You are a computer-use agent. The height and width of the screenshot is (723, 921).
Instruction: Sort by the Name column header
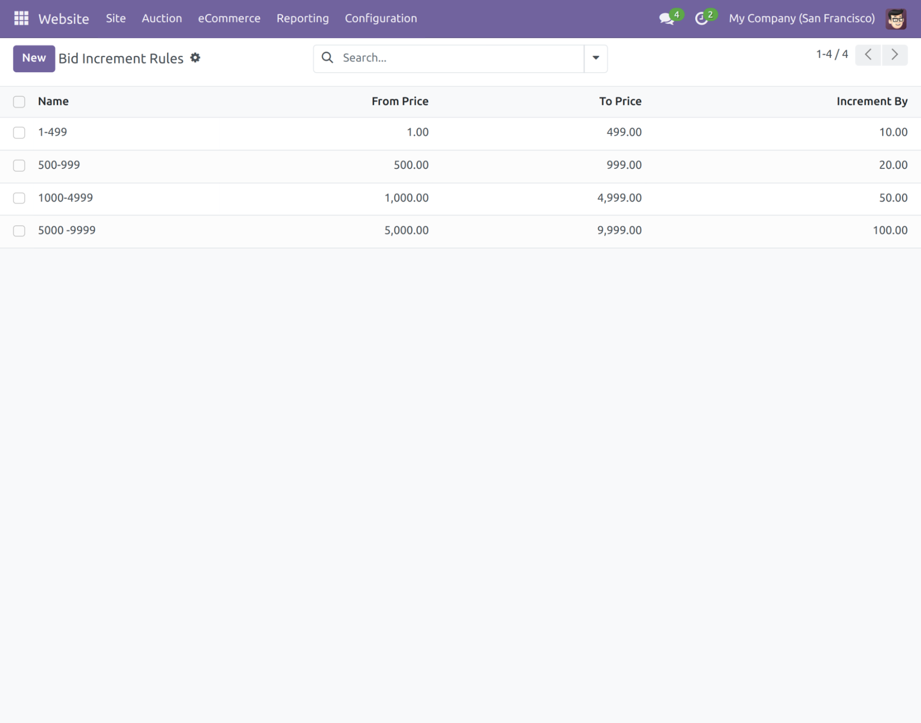tap(53, 101)
